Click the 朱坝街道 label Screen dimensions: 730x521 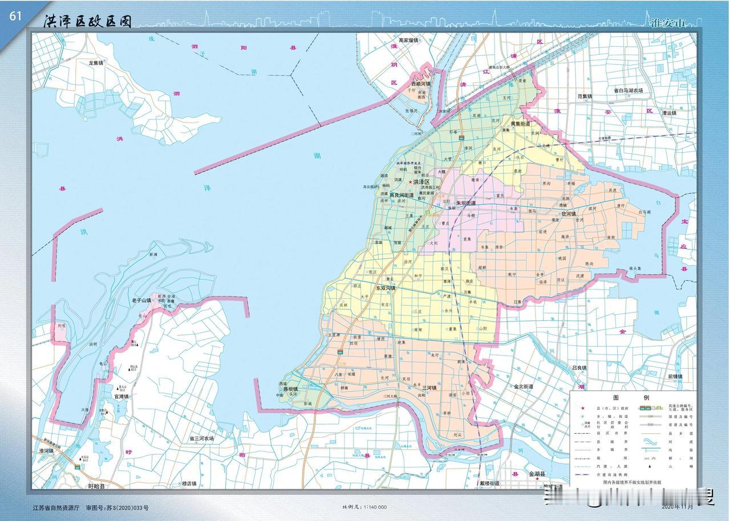(x=465, y=203)
